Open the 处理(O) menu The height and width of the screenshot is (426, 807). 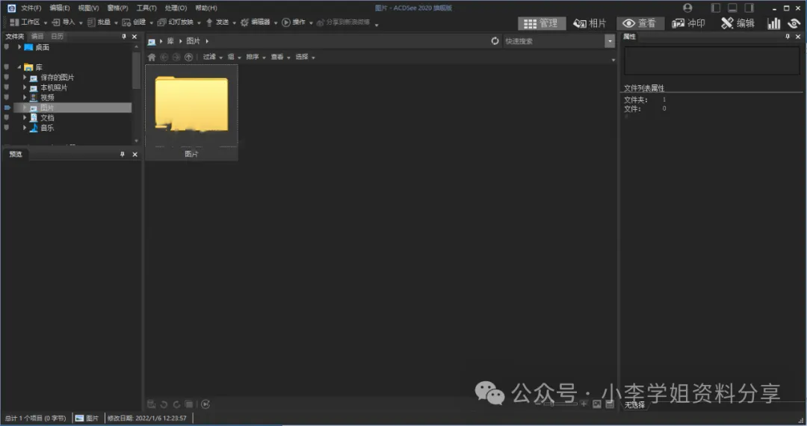(176, 8)
